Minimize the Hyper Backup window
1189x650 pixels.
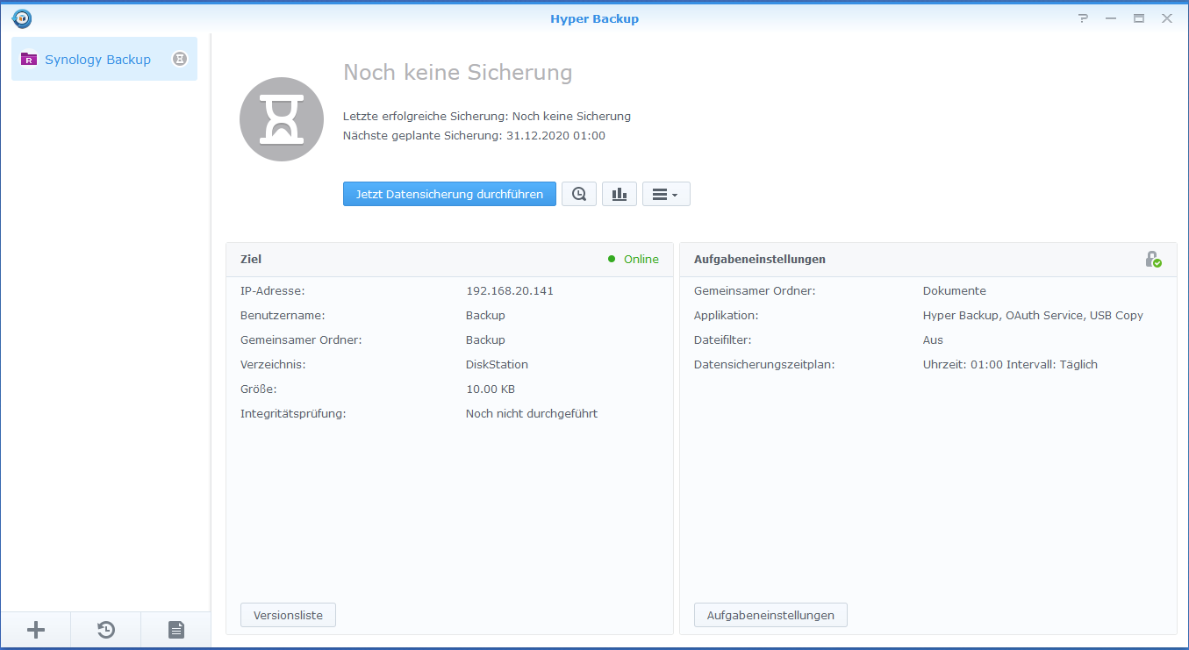[x=1111, y=18]
